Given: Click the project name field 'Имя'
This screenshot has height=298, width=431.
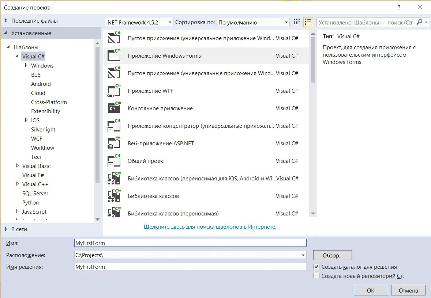Looking at the screenshot, I should pos(190,243).
